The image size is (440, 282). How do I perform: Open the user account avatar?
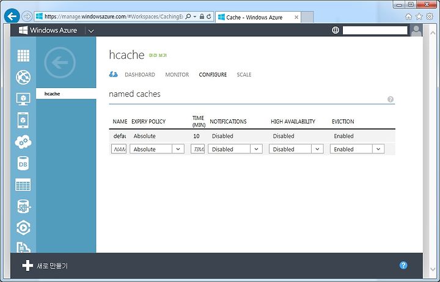pos(416,31)
